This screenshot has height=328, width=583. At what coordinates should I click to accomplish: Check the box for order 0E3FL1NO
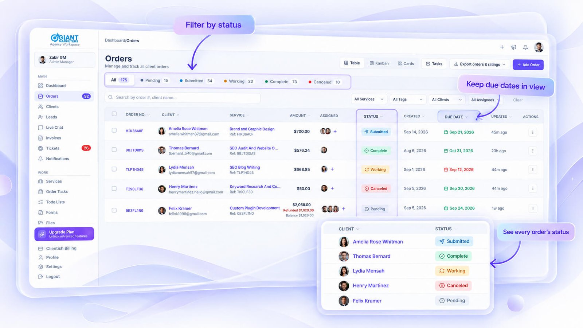pos(114,210)
